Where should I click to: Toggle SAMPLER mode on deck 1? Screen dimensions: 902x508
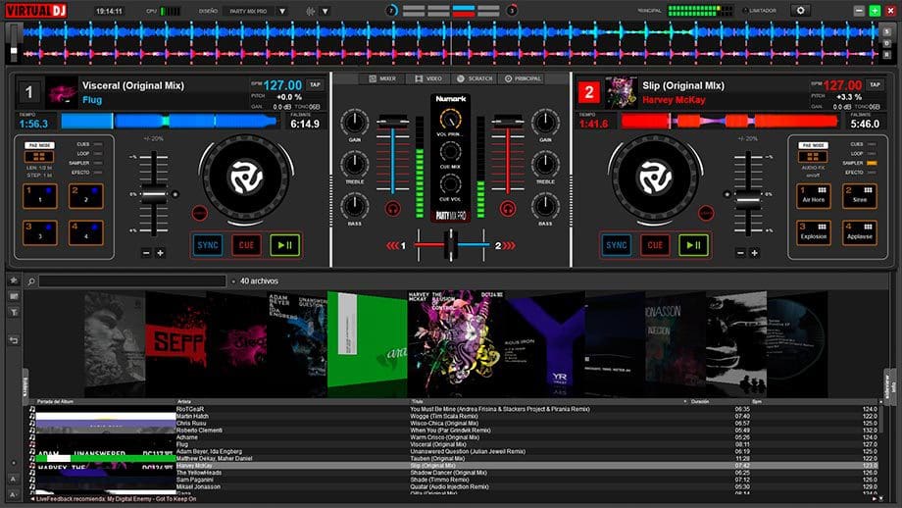(x=85, y=163)
